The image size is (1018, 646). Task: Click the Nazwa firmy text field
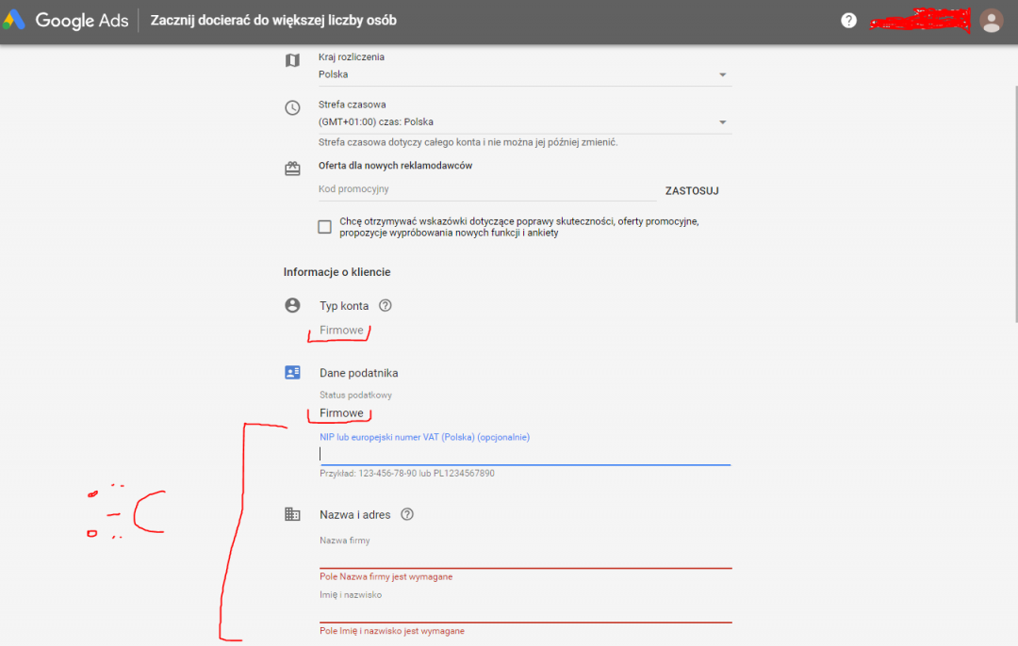coord(524,557)
